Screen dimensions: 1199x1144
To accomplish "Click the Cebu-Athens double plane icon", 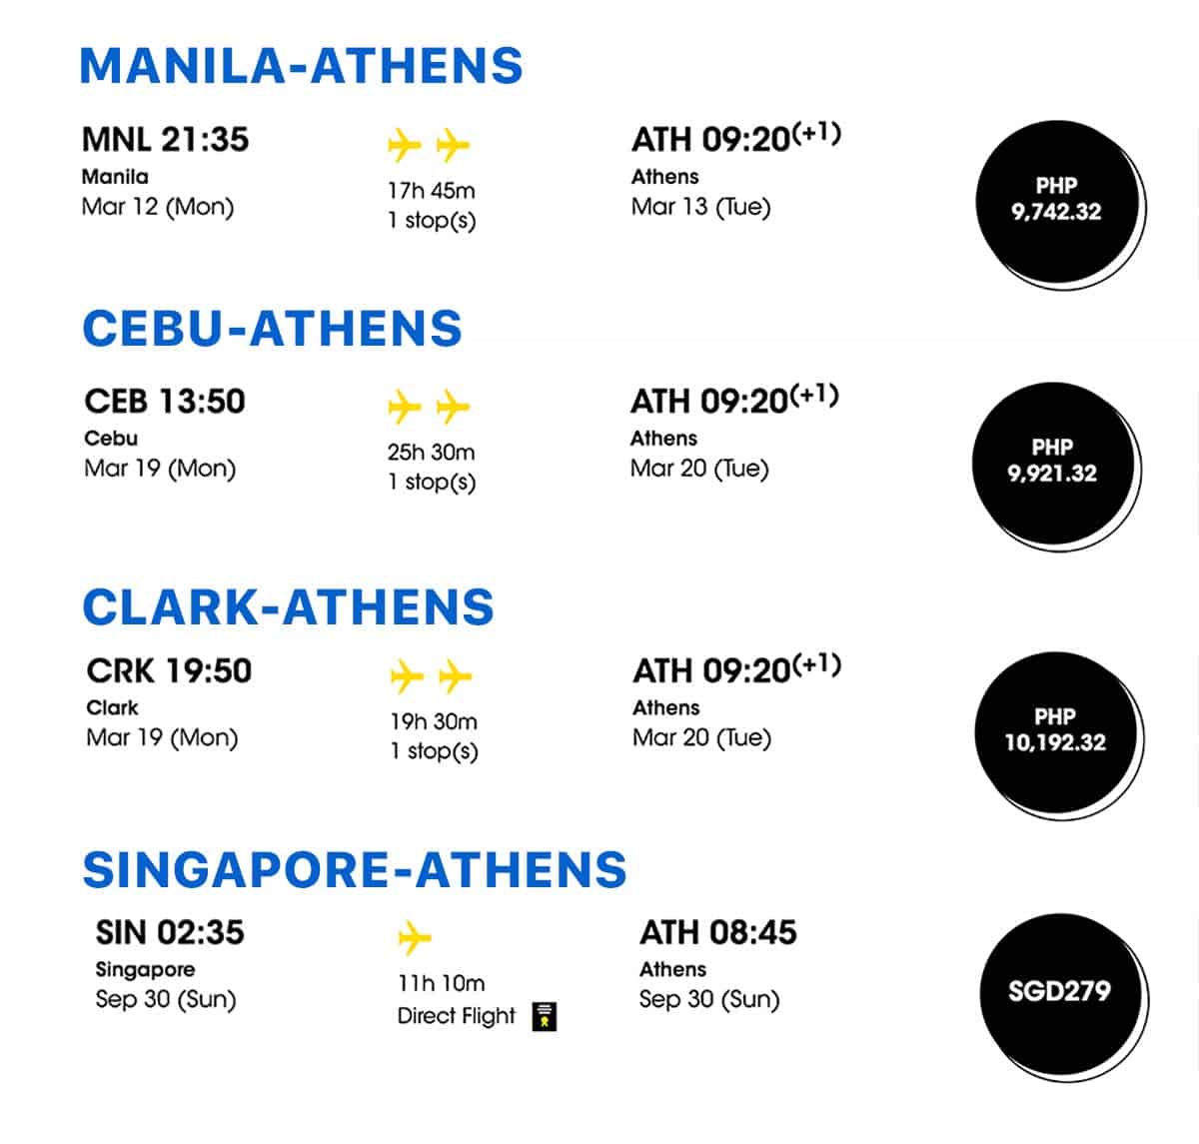I will (x=429, y=408).
